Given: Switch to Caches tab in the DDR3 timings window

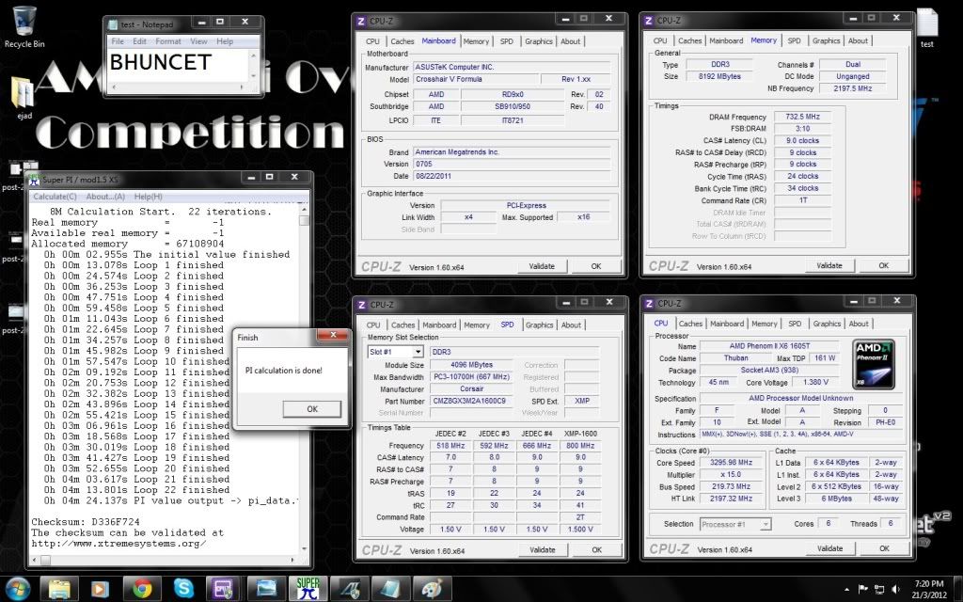Looking at the screenshot, I should 690,40.
